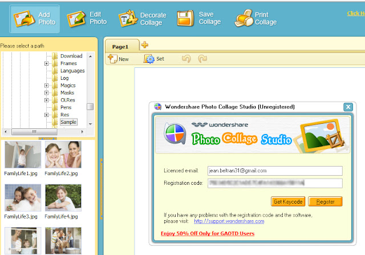This screenshot has width=365, height=255.
Task: Select the Download folder
Action: [71, 56]
